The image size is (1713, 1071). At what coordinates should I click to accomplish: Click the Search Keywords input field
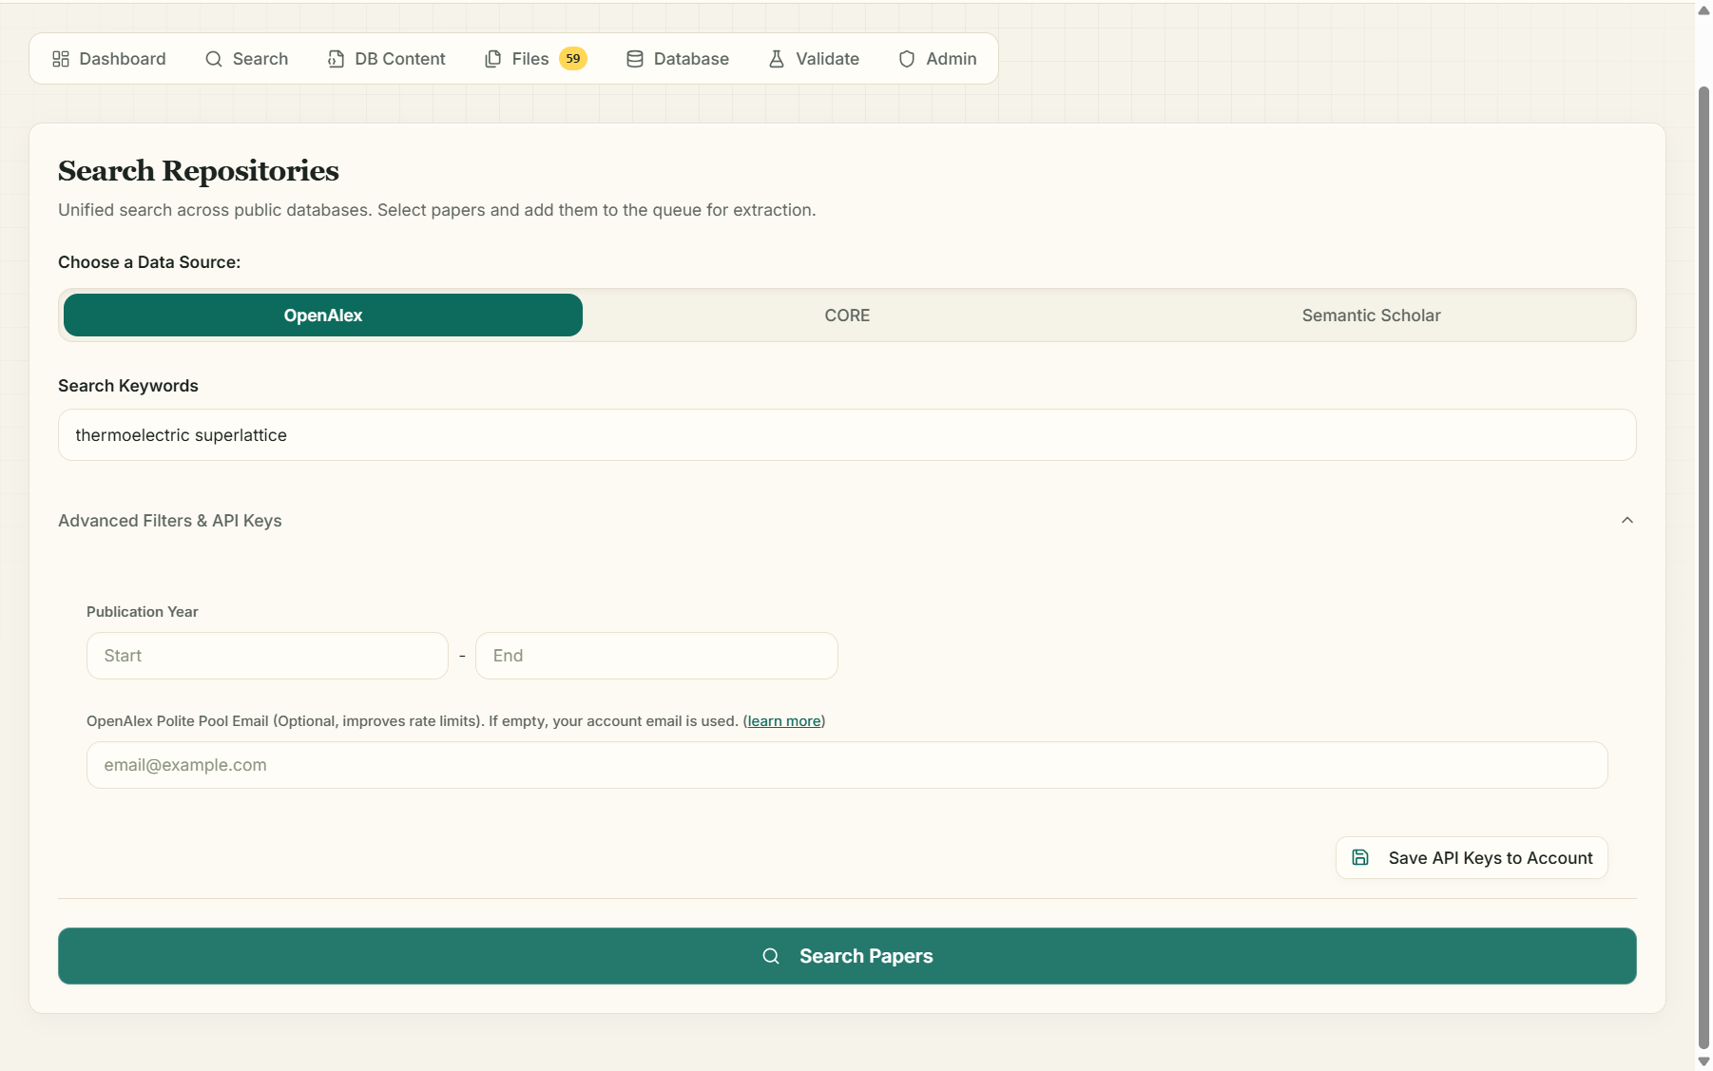click(x=847, y=435)
